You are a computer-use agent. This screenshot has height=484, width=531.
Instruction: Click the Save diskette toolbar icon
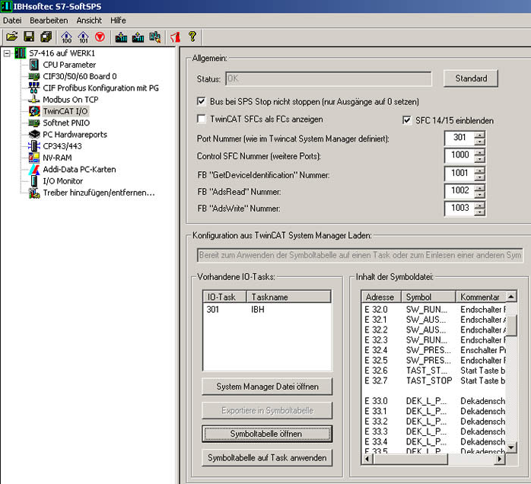pyautogui.click(x=29, y=37)
